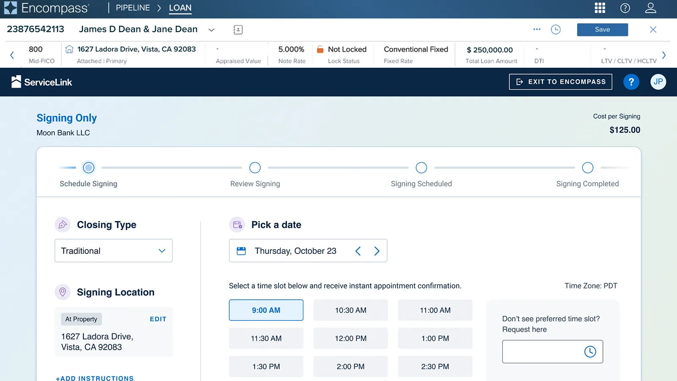
Task: Choose the 12:00 PM time slot
Action: coord(350,338)
